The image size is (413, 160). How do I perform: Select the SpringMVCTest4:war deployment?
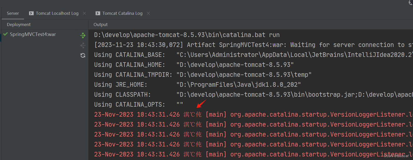click(33, 34)
